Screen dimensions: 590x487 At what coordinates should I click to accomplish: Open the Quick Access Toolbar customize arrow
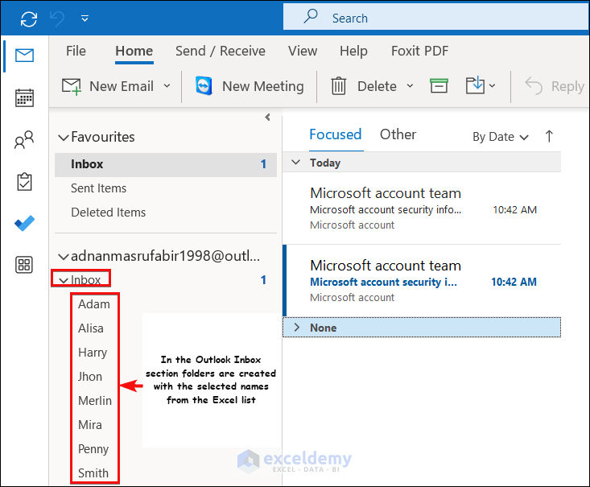(x=85, y=19)
